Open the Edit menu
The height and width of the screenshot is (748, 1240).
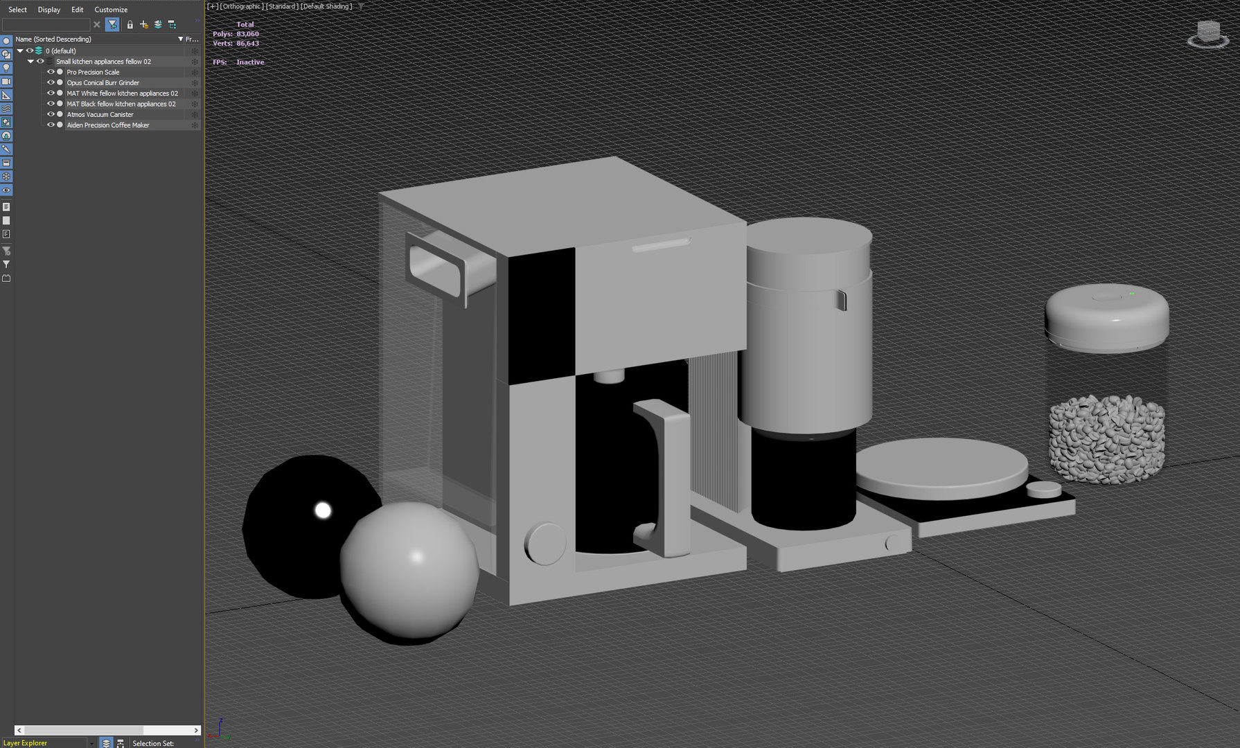point(77,10)
